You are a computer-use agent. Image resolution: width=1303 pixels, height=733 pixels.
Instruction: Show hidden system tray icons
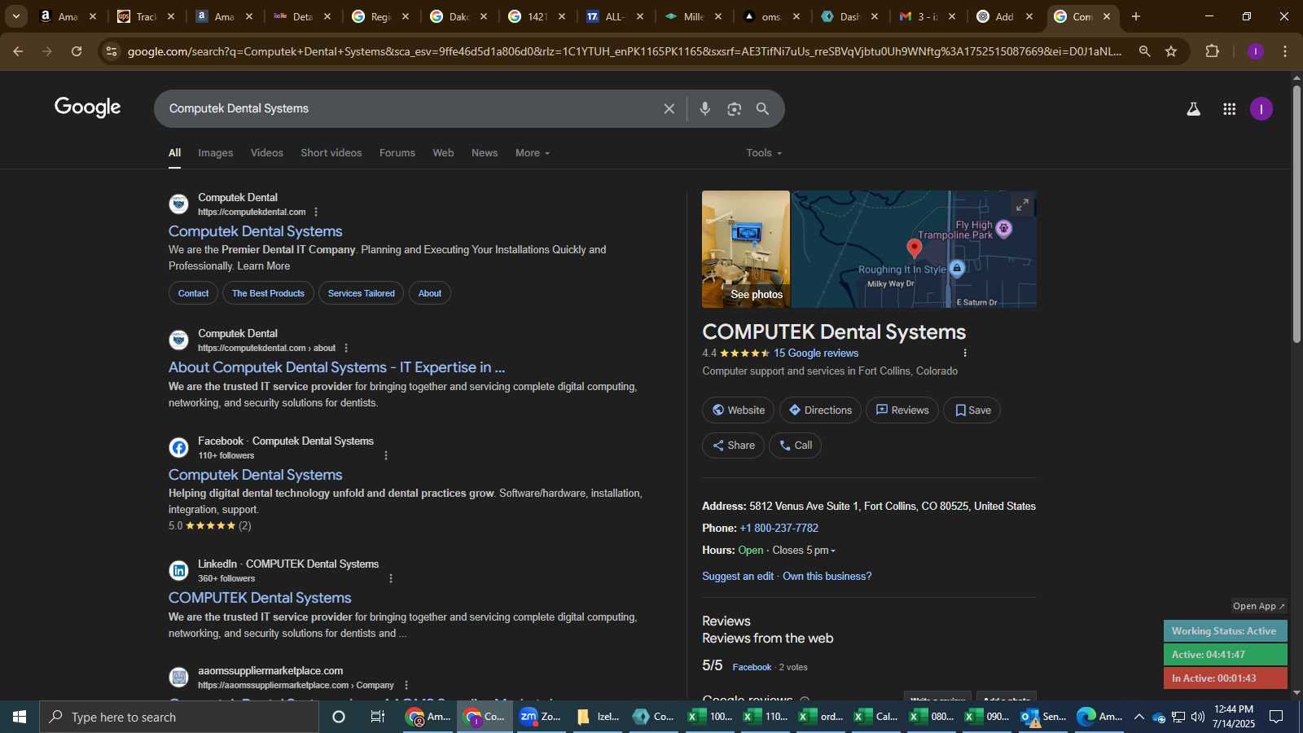pyautogui.click(x=1138, y=717)
